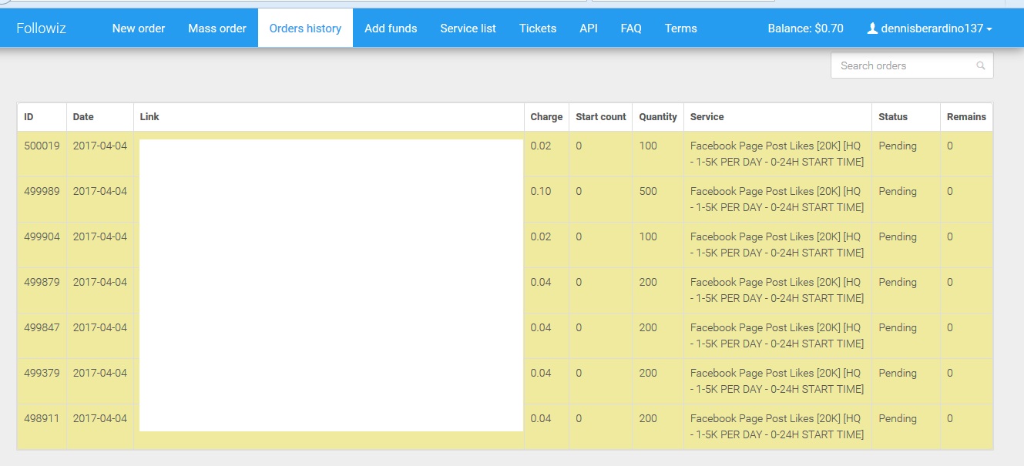
Task: Click Pending status of order 500019
Action: (x=898, y=146)
